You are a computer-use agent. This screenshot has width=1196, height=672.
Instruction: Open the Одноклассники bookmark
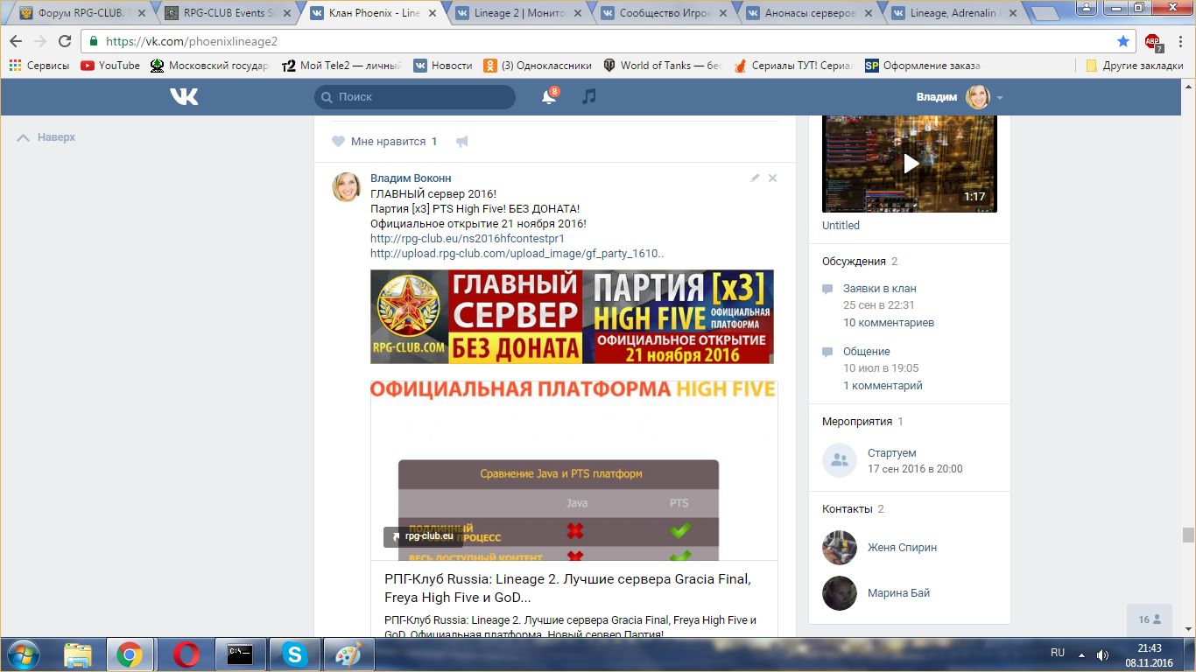(x=537, y=66)
